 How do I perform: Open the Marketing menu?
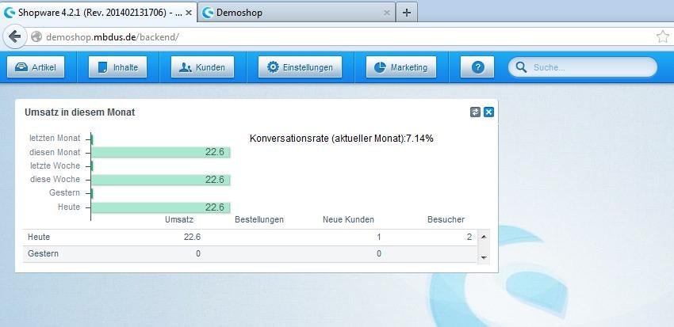(x=401, y=67)
